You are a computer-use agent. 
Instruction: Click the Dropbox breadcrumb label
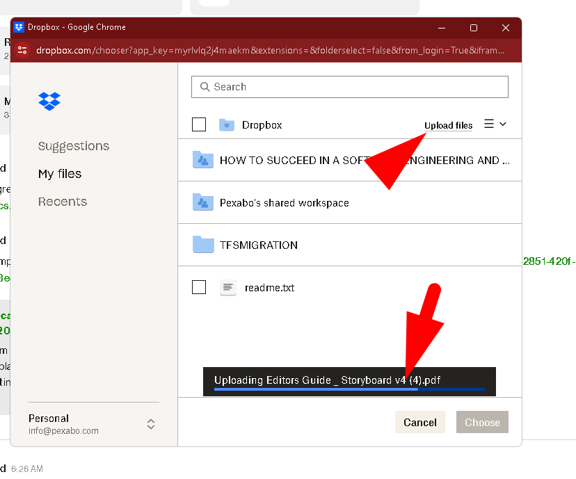(x=262, y=125)
